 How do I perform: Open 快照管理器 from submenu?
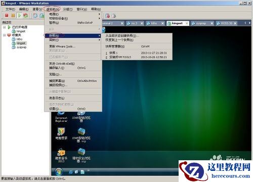pyautogui.click(x=137, y=47)
